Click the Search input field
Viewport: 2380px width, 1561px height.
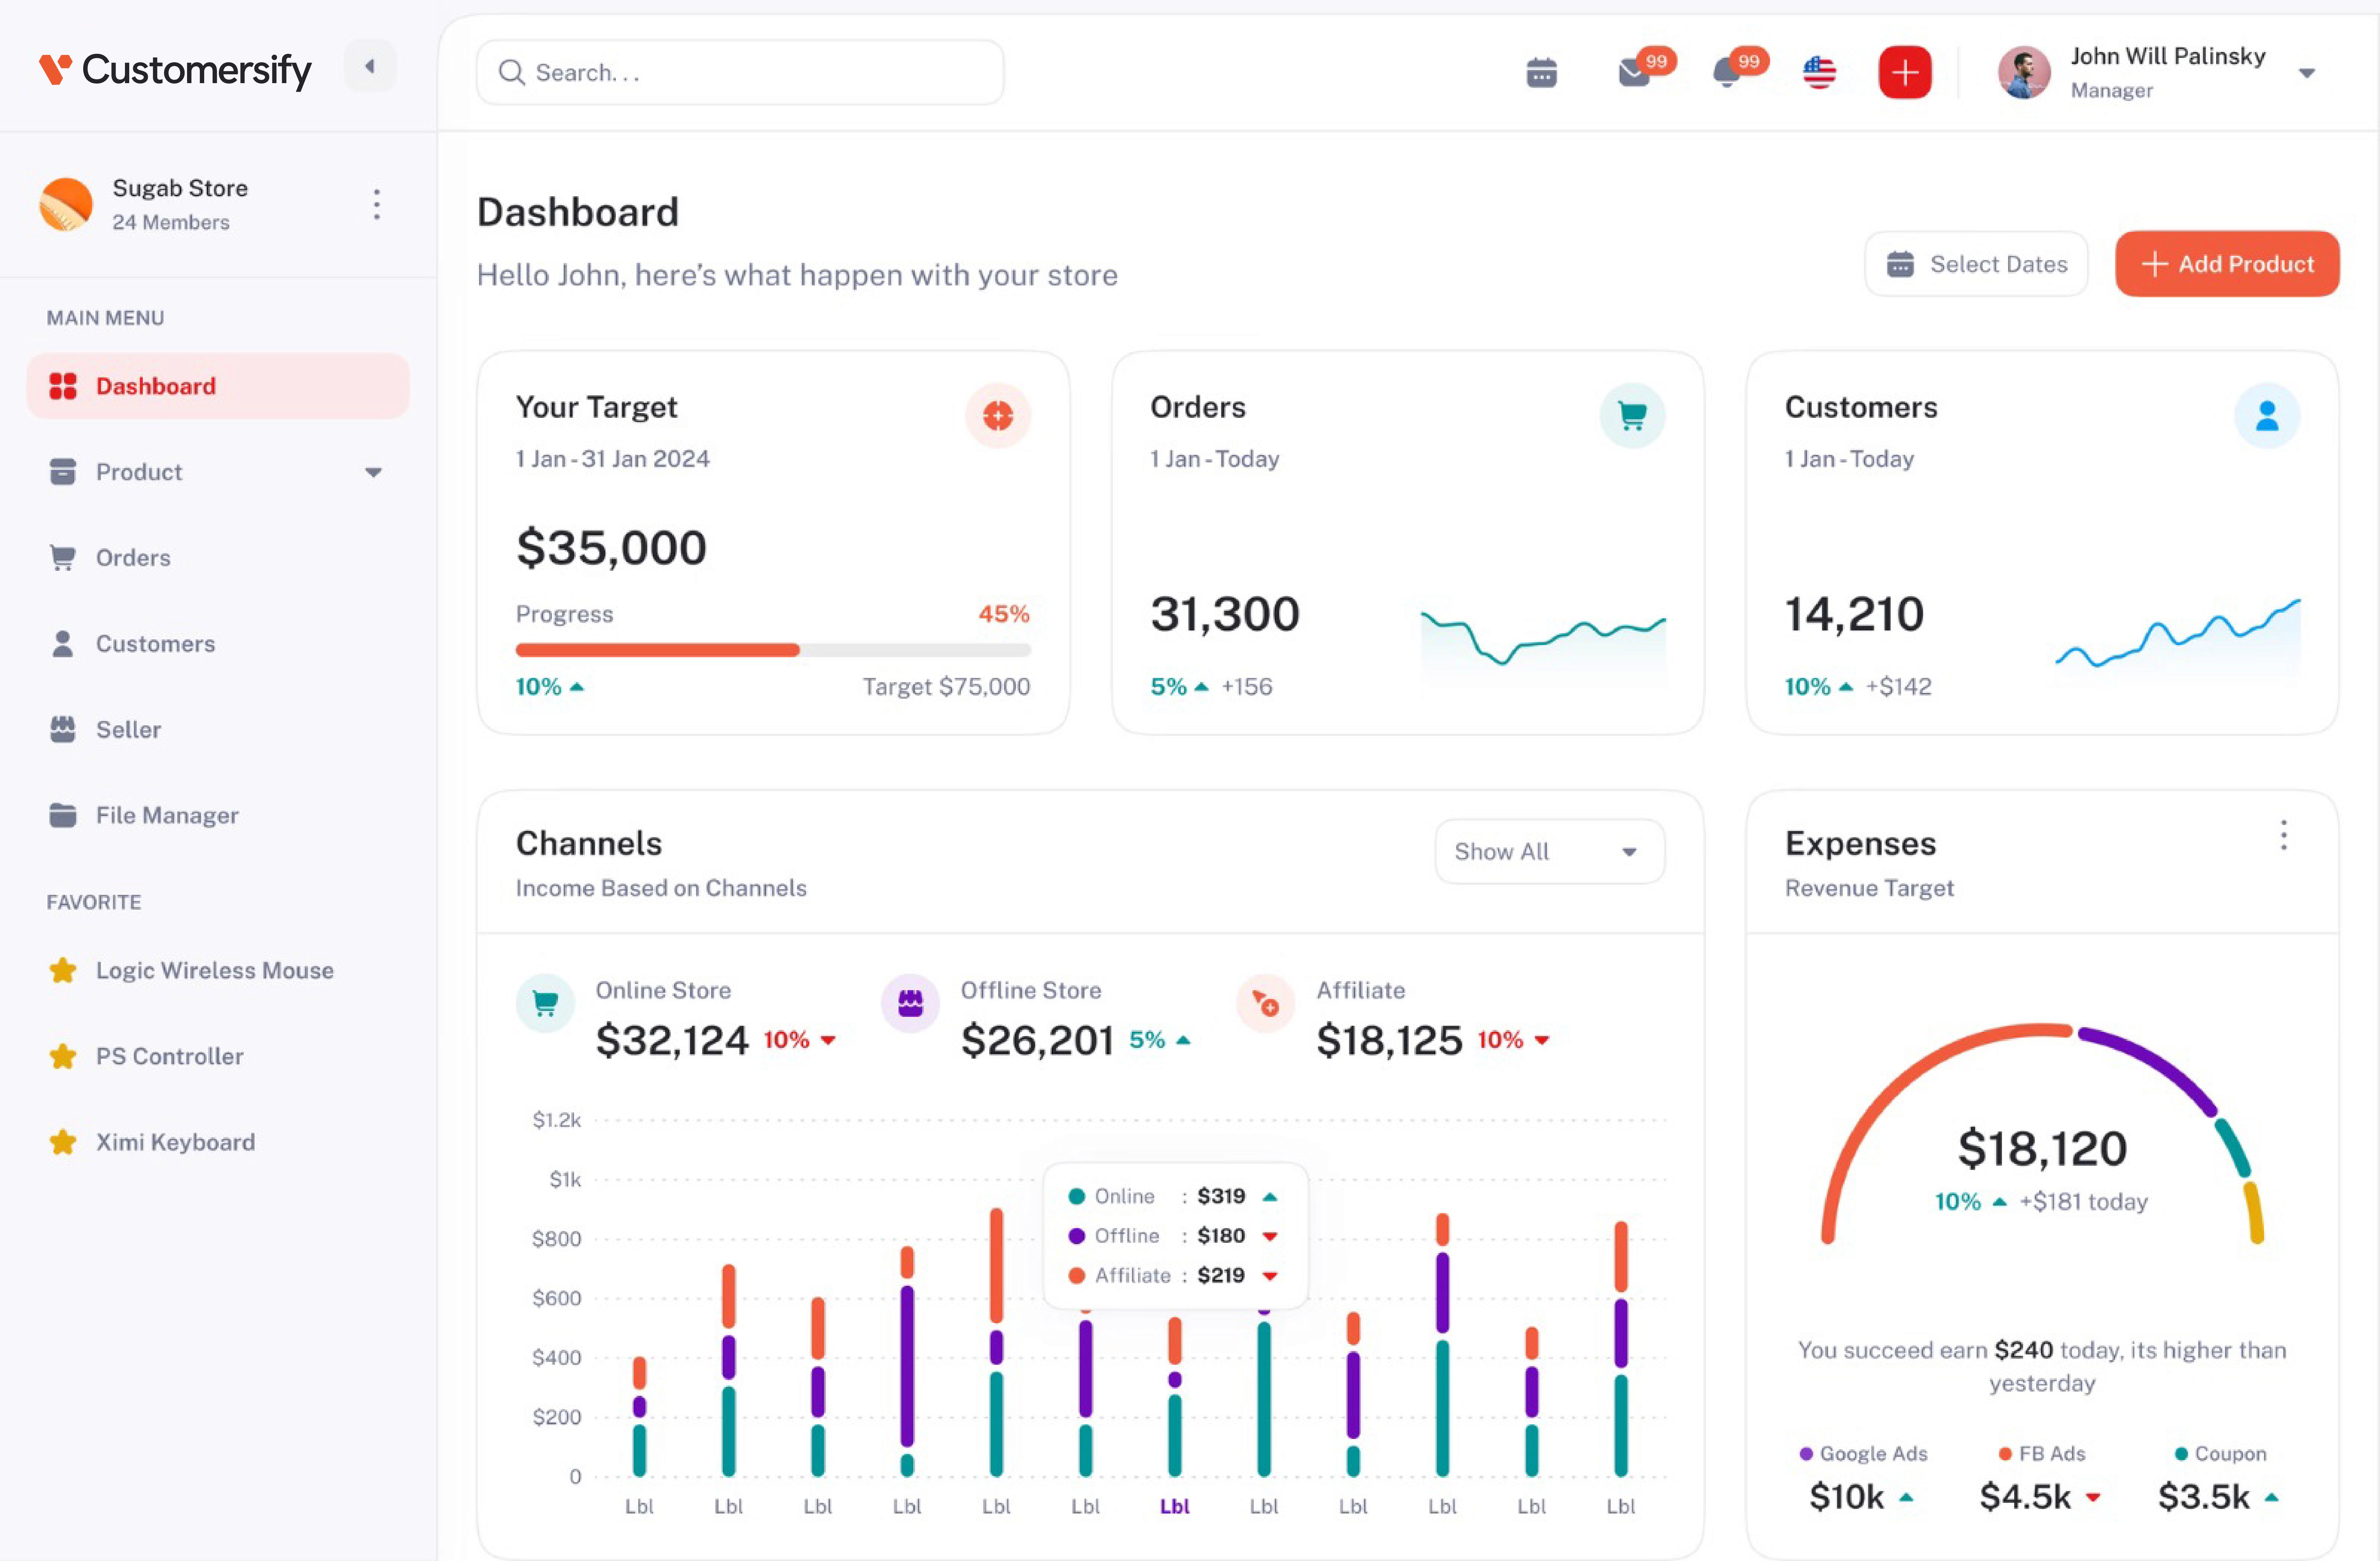pos(740,73)
